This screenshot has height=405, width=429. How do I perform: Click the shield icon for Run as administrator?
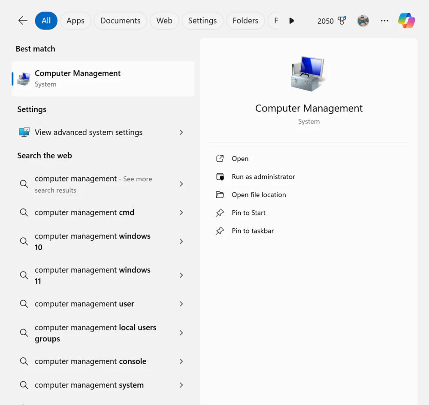tap(220, 177)
